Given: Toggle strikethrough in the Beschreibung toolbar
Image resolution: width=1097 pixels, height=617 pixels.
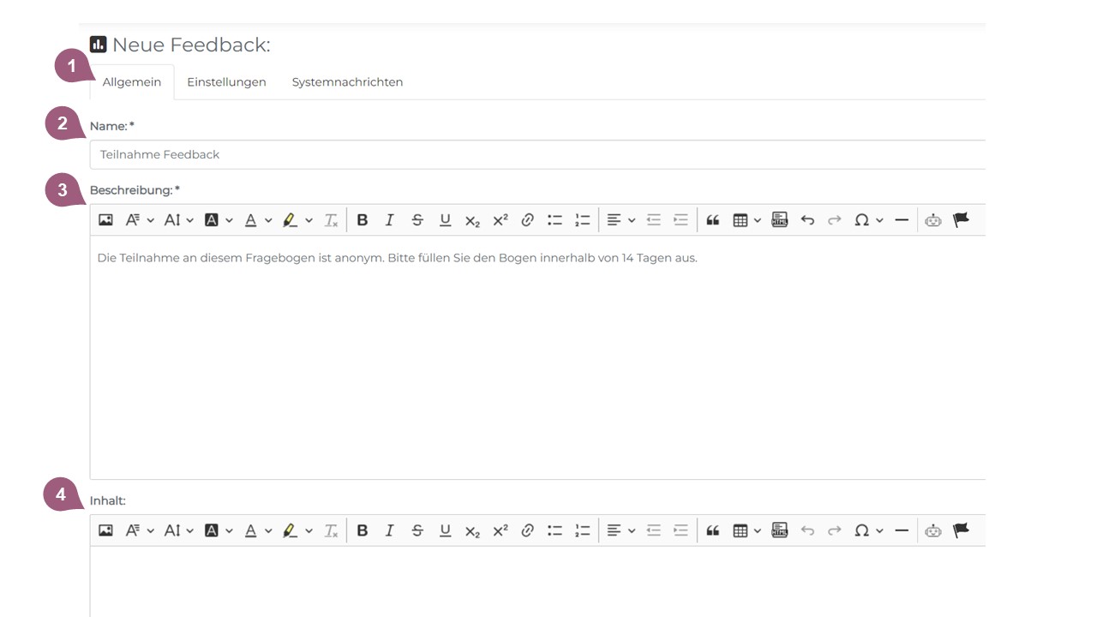Looking at the screenshot, I should tap(417, 220).
